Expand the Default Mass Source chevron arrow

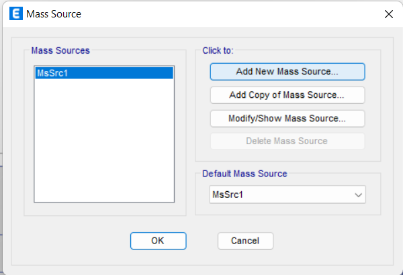358,195
